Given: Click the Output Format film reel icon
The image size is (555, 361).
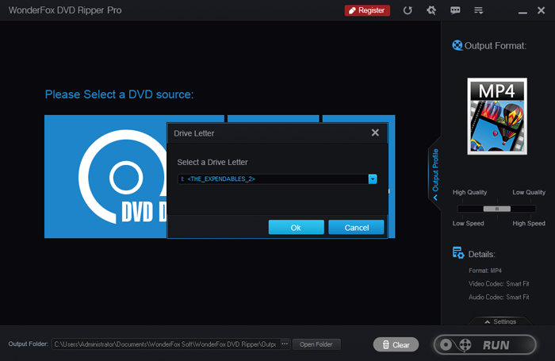Looking at the screenshot, I should 457,45.
